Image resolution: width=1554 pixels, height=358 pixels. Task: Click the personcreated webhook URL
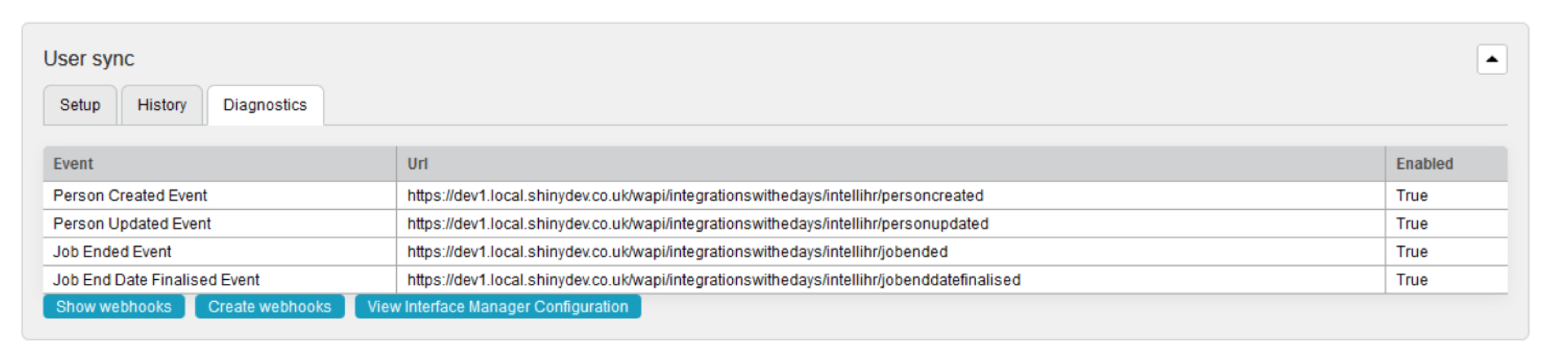click(695, 195)
